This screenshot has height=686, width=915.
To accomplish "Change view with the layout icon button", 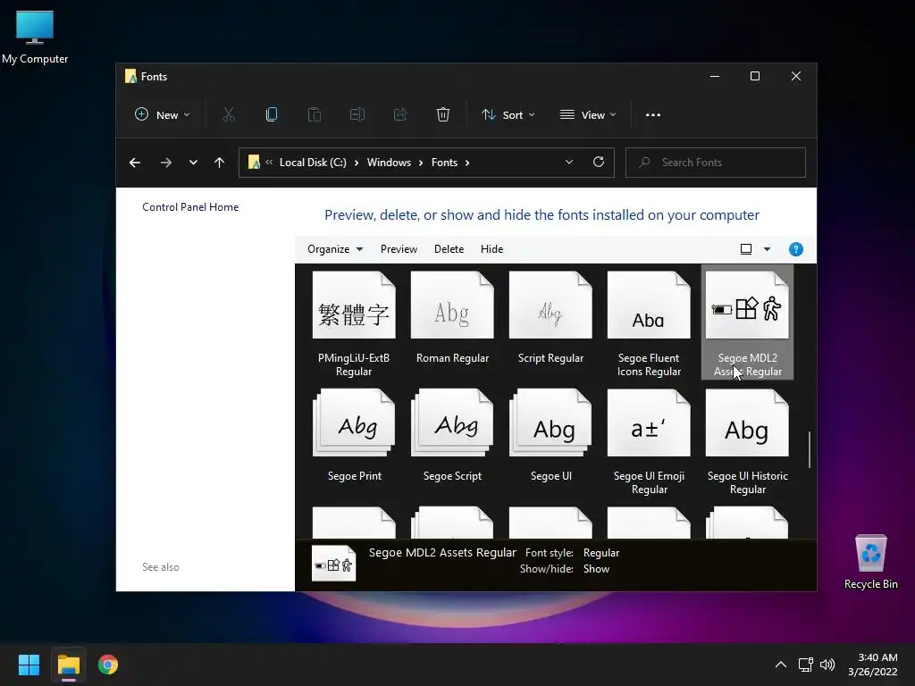I will click(x=746, y=249).
